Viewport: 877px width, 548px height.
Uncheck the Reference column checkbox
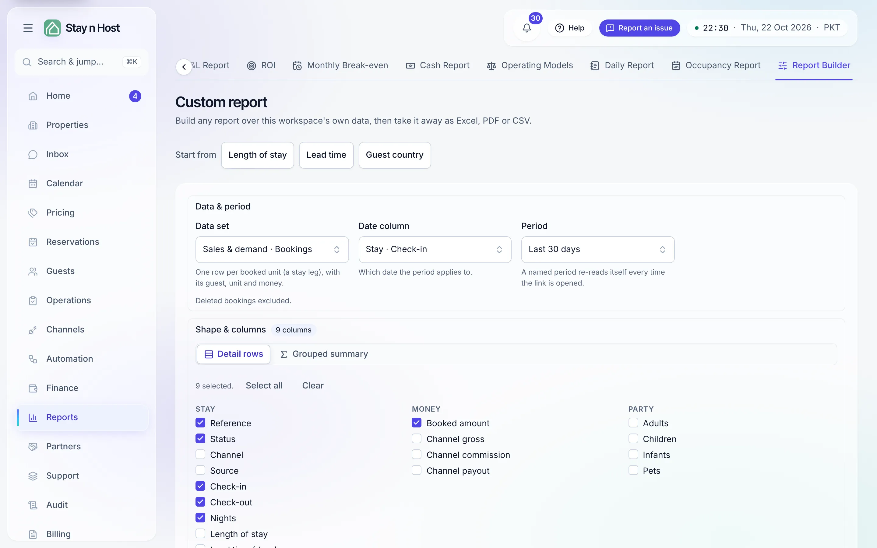pos(200,423)
